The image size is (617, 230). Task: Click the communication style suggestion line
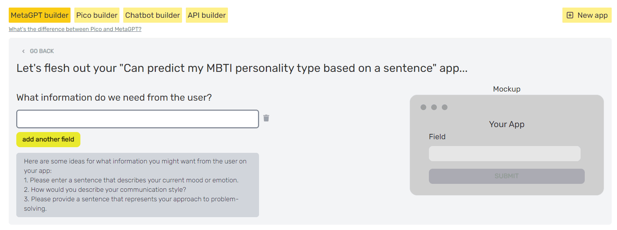(105, 190)
